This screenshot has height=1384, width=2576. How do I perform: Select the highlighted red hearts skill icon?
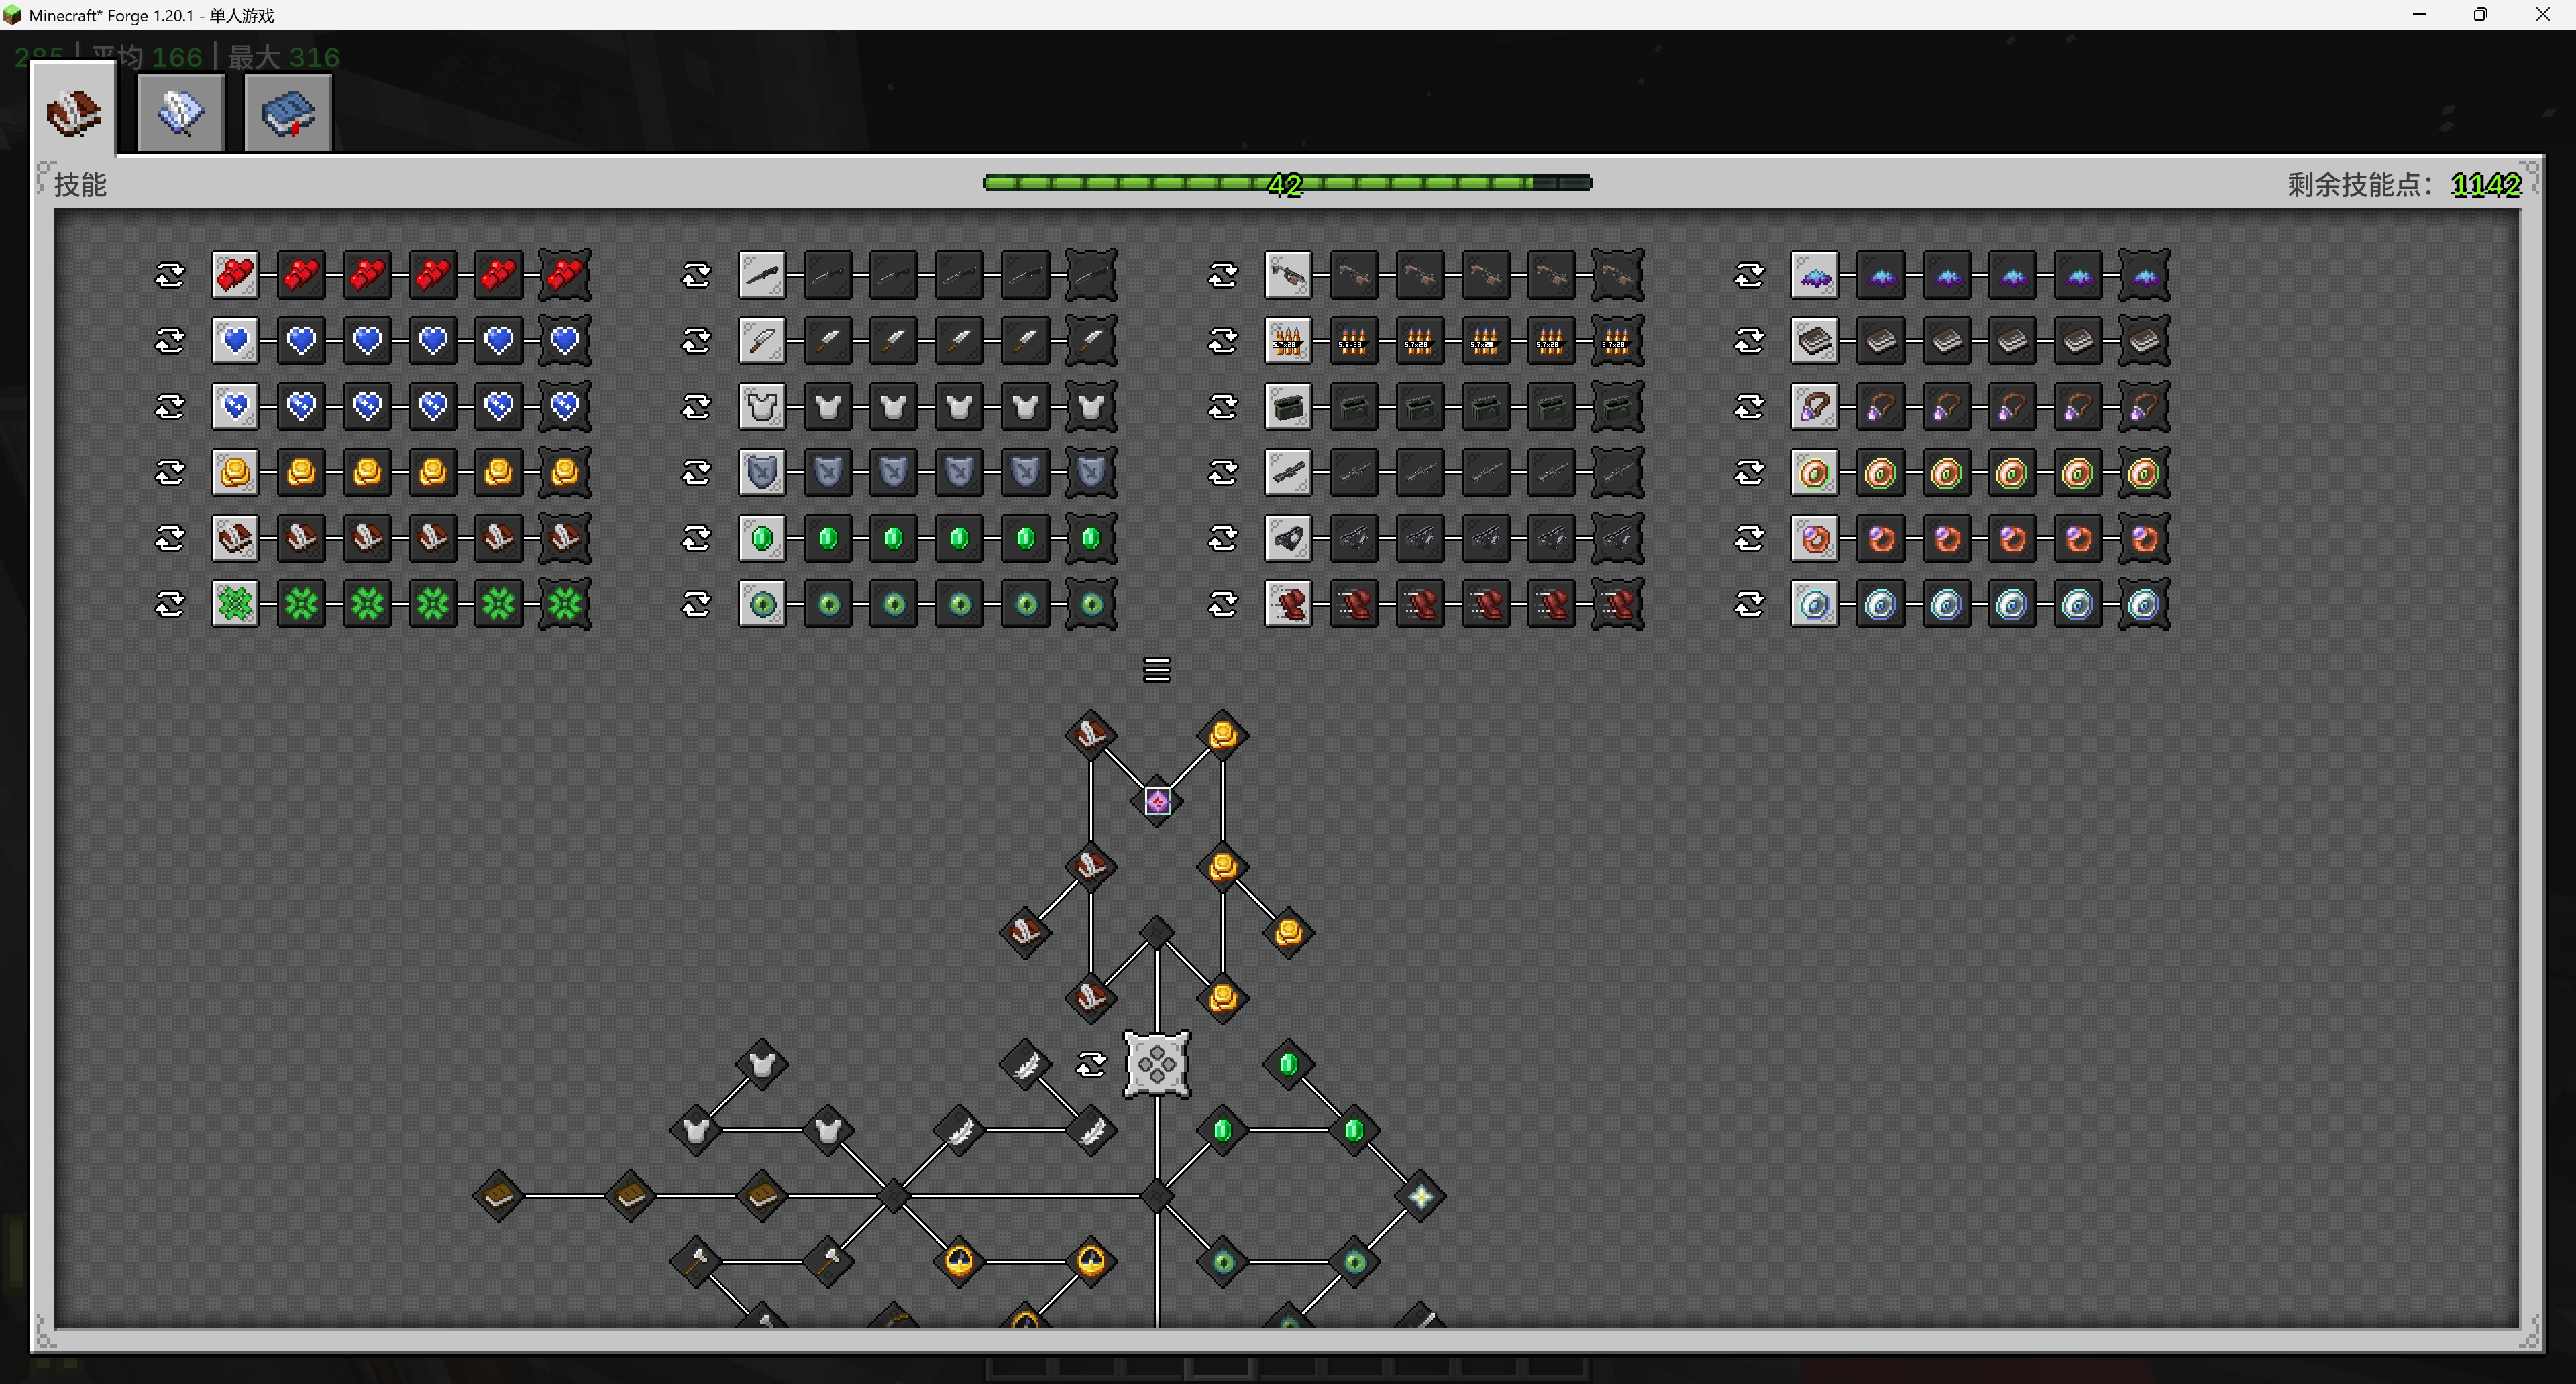click(x=236, y=275)
